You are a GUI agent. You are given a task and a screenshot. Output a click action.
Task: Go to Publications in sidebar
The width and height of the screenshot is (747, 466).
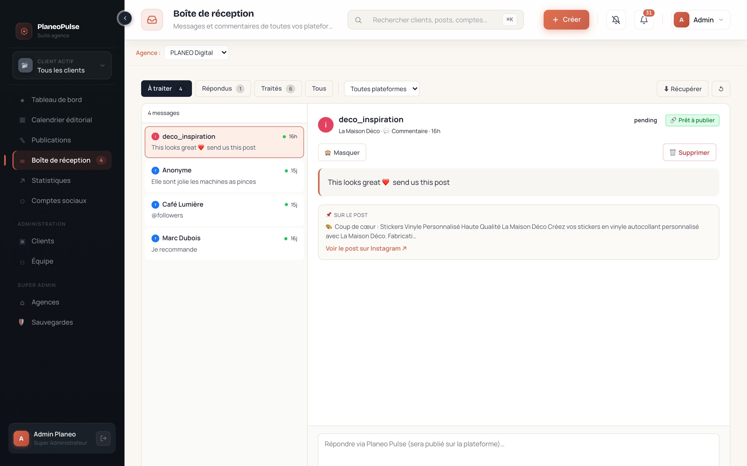62,140
